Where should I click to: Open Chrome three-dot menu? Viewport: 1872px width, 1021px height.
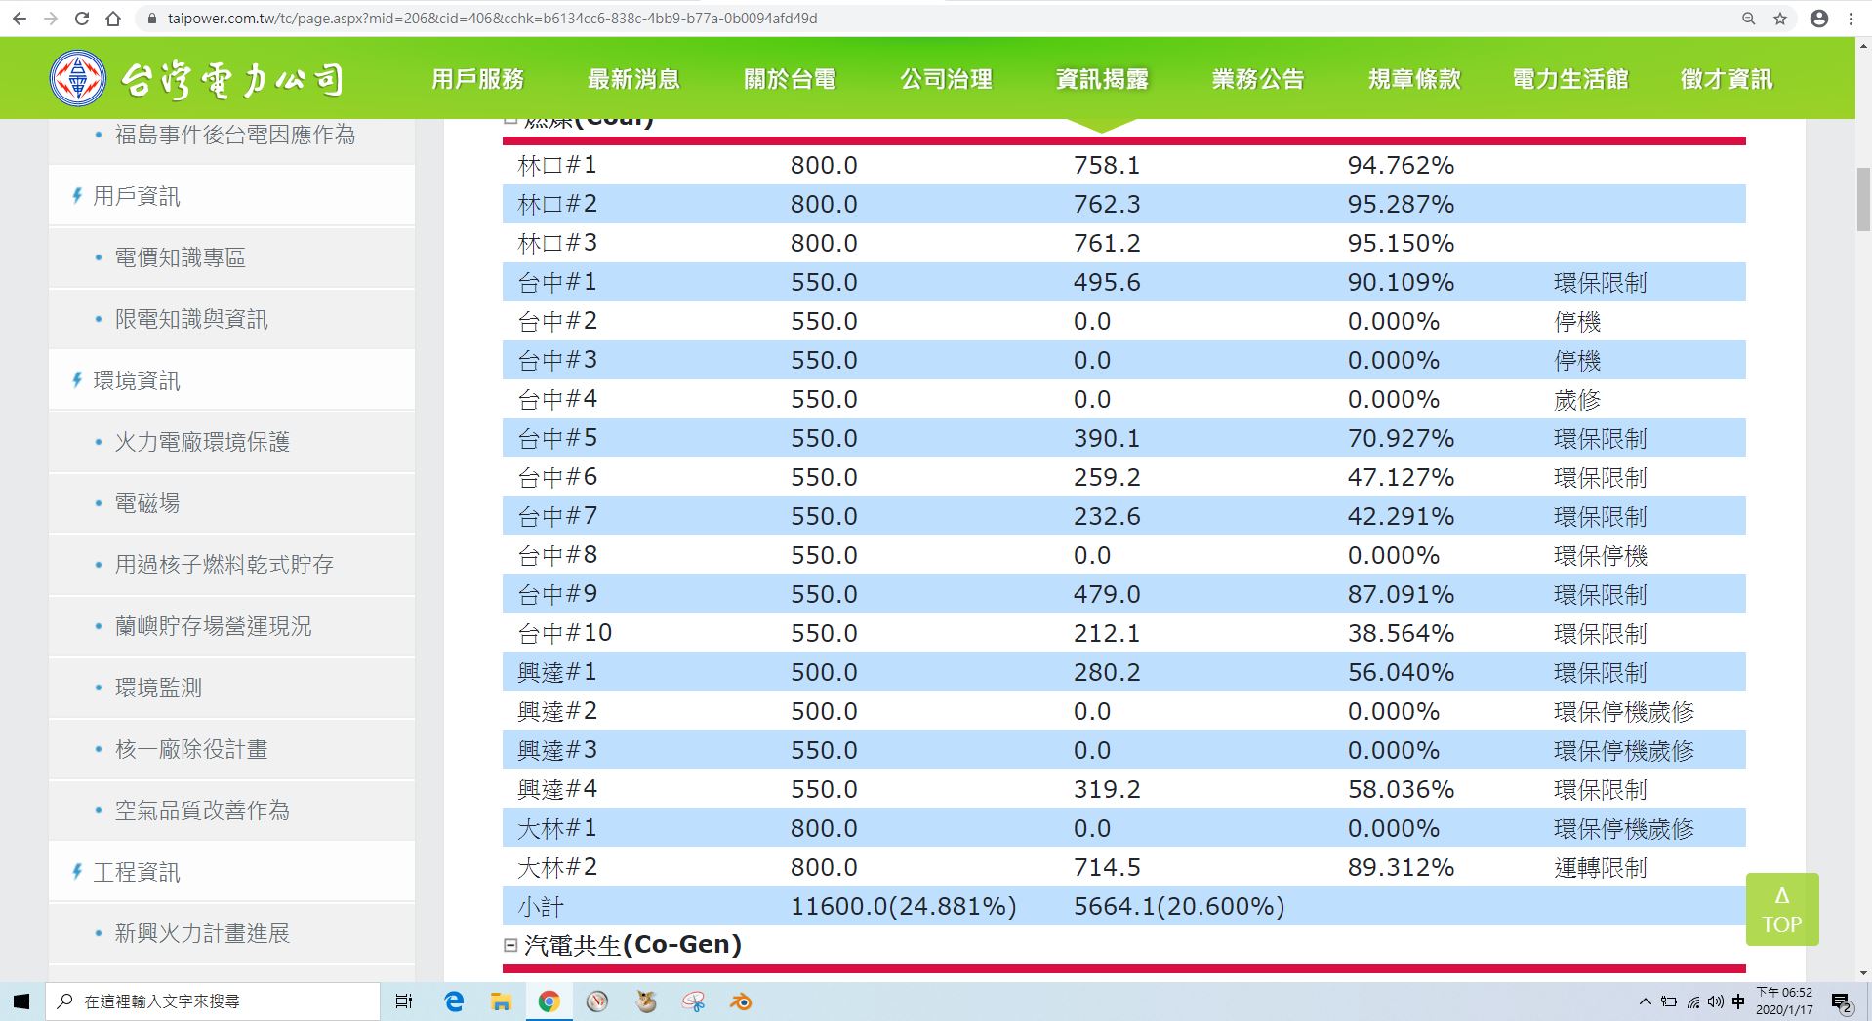click(x=1852, y=19)
